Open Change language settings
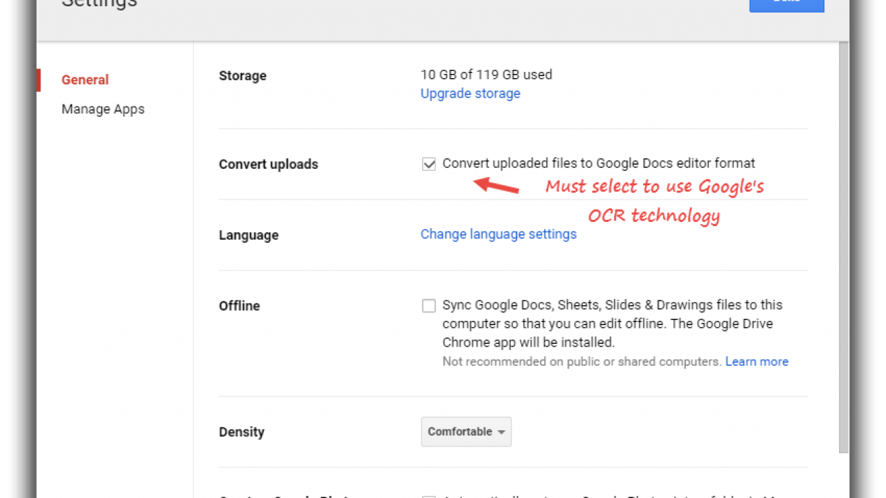The image size is (886, 498). coord(498,234)
